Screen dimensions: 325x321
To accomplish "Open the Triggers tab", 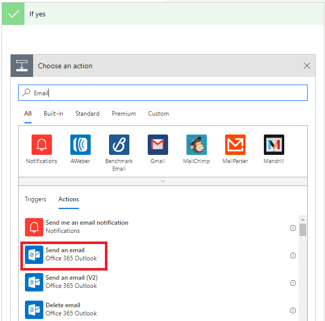I will pyautogui.click(x=35, y=199).
